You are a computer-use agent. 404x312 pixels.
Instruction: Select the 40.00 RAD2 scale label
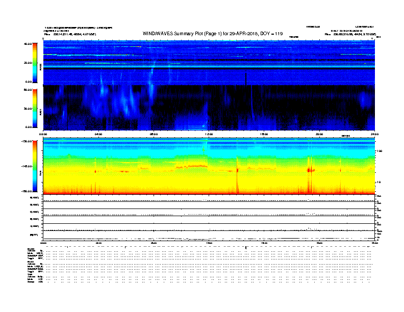coord(28,44)
